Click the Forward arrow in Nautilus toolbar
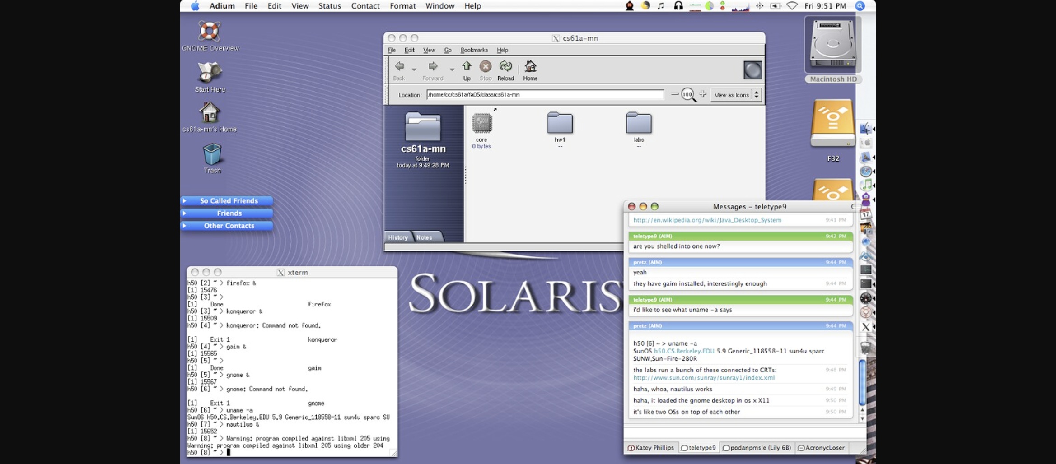The width and height of the screenshot is (1056, 464). (x=433, y=66)
